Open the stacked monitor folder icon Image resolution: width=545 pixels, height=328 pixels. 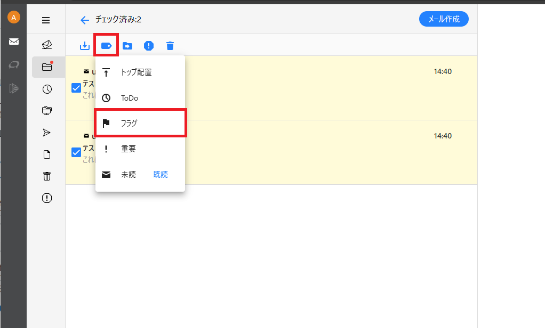click(x=47, y=111)
